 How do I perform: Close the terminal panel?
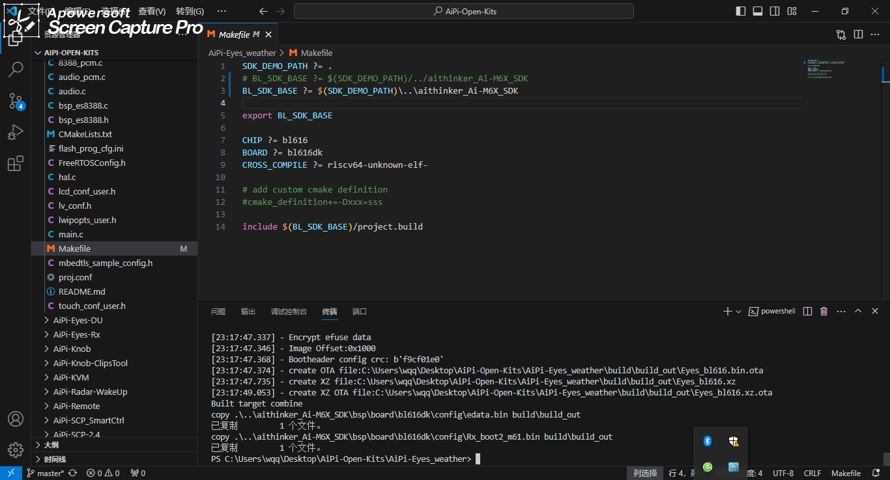[875, 312]
